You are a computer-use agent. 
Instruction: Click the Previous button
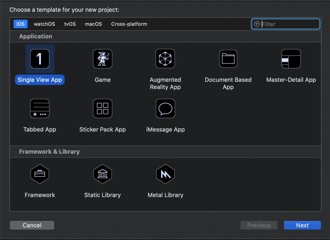coord(259,225)
